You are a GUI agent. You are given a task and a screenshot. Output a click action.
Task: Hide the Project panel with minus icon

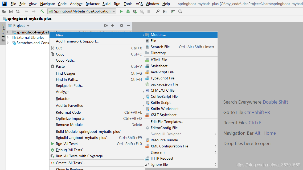coord(128,25)
